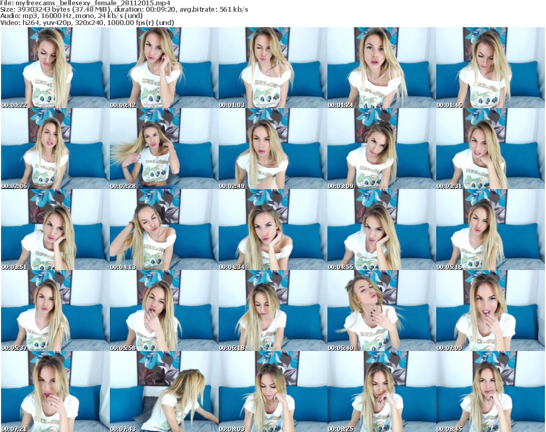Open the frame at timestamp 00:03:31
The height and width of the screenshot is (432, 546).
coord(491,149)
